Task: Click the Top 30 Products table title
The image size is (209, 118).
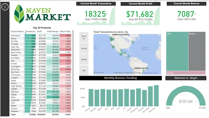Action: coord(42,28)
